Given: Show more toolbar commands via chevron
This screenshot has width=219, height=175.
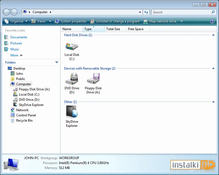Looking at the screenshot, I should pyautogui.click(x=181, y=21).
